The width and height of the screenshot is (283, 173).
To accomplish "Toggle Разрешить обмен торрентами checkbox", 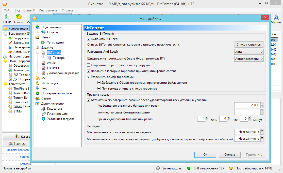I will pos(88,77).
